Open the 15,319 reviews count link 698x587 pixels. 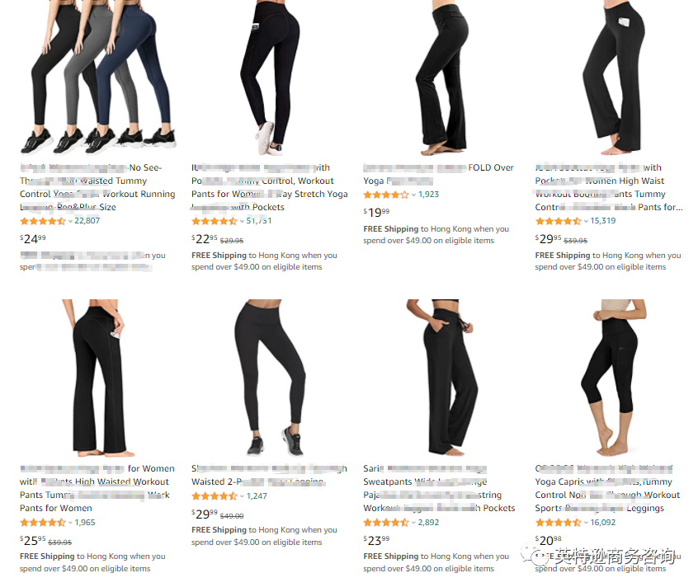(603, 221)
